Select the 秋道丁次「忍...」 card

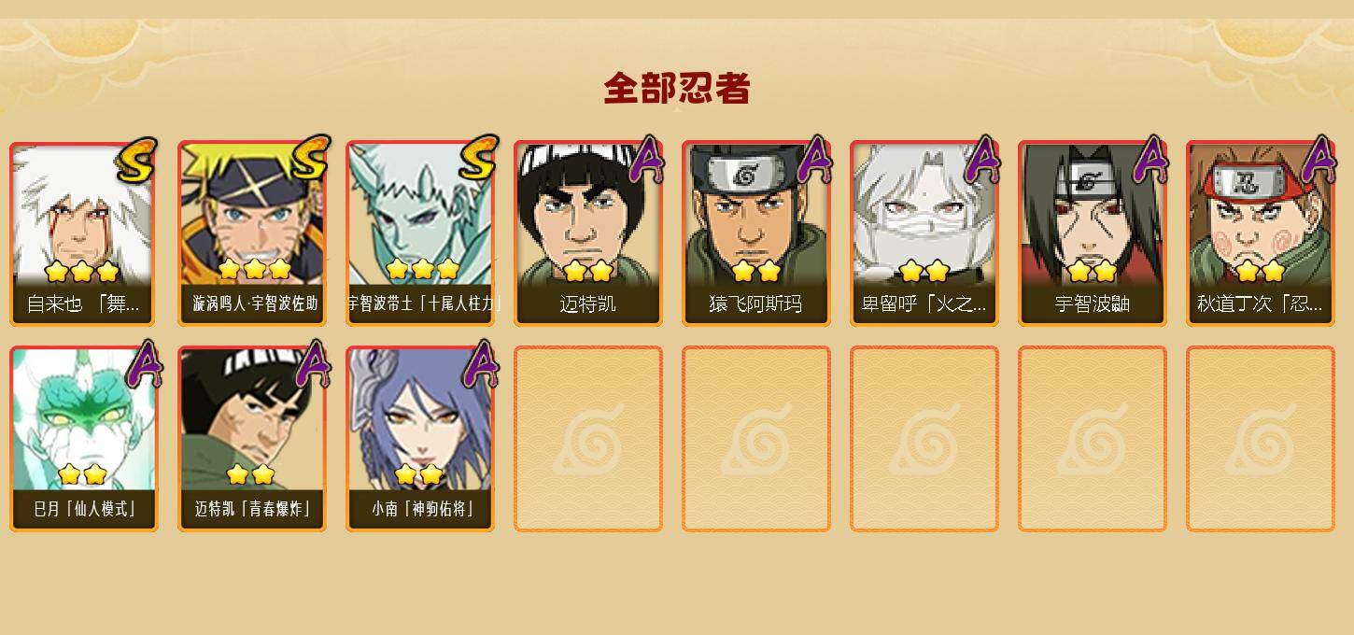(1261, 233)
